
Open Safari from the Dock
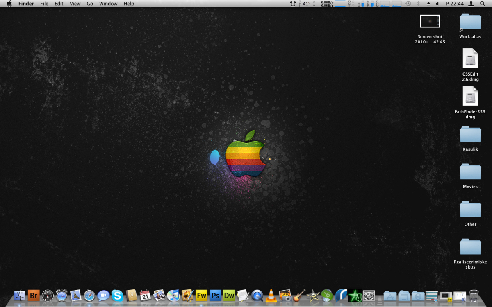tap(89, 295)
